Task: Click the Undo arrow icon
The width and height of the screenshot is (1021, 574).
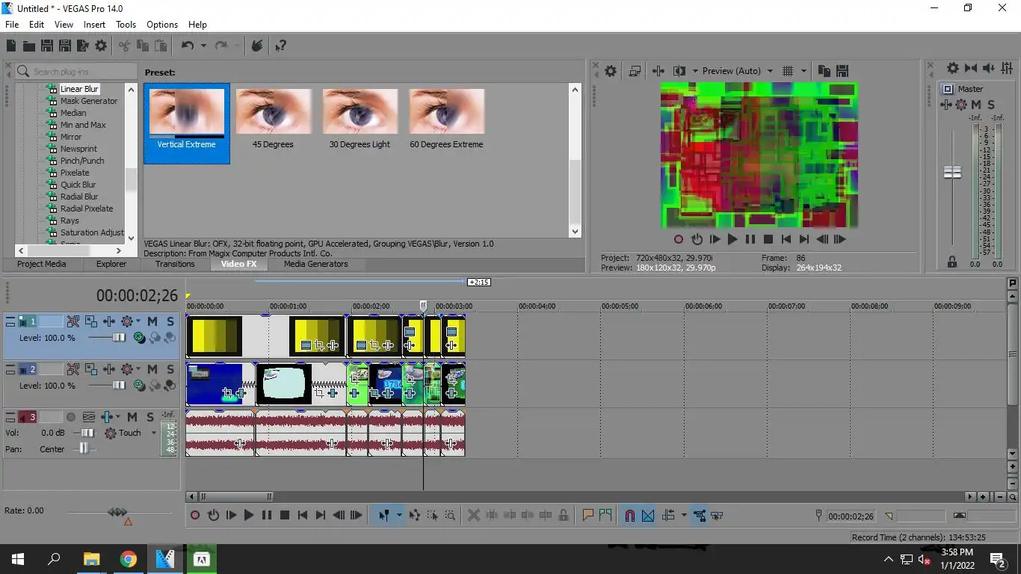Action: click(187, 46)
